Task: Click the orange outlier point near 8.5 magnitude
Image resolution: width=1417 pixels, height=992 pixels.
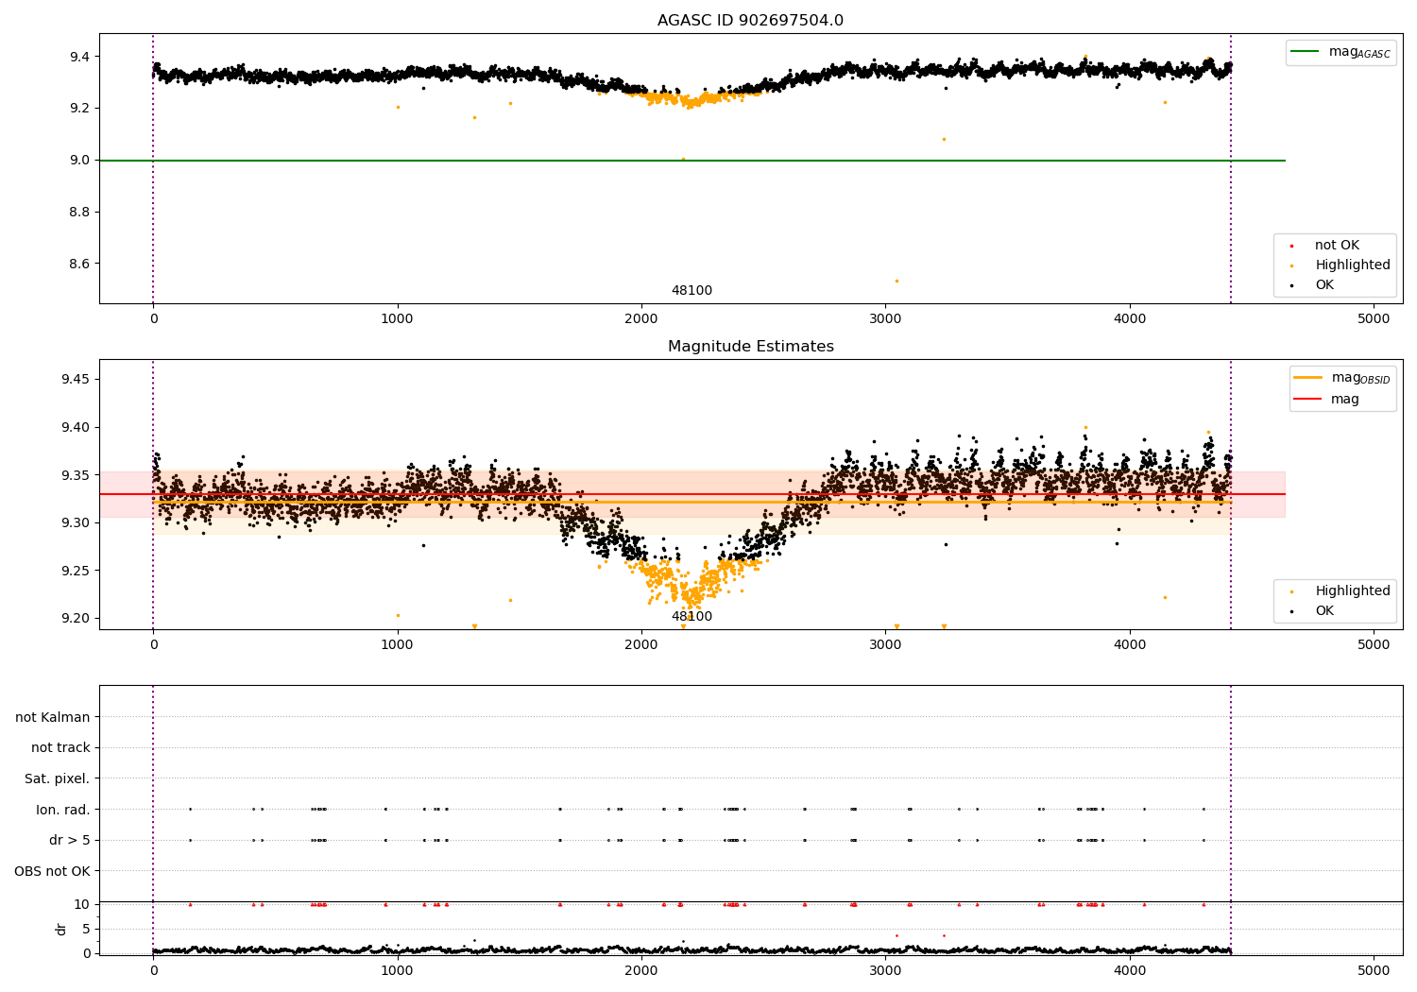Action: coord(896,281)
